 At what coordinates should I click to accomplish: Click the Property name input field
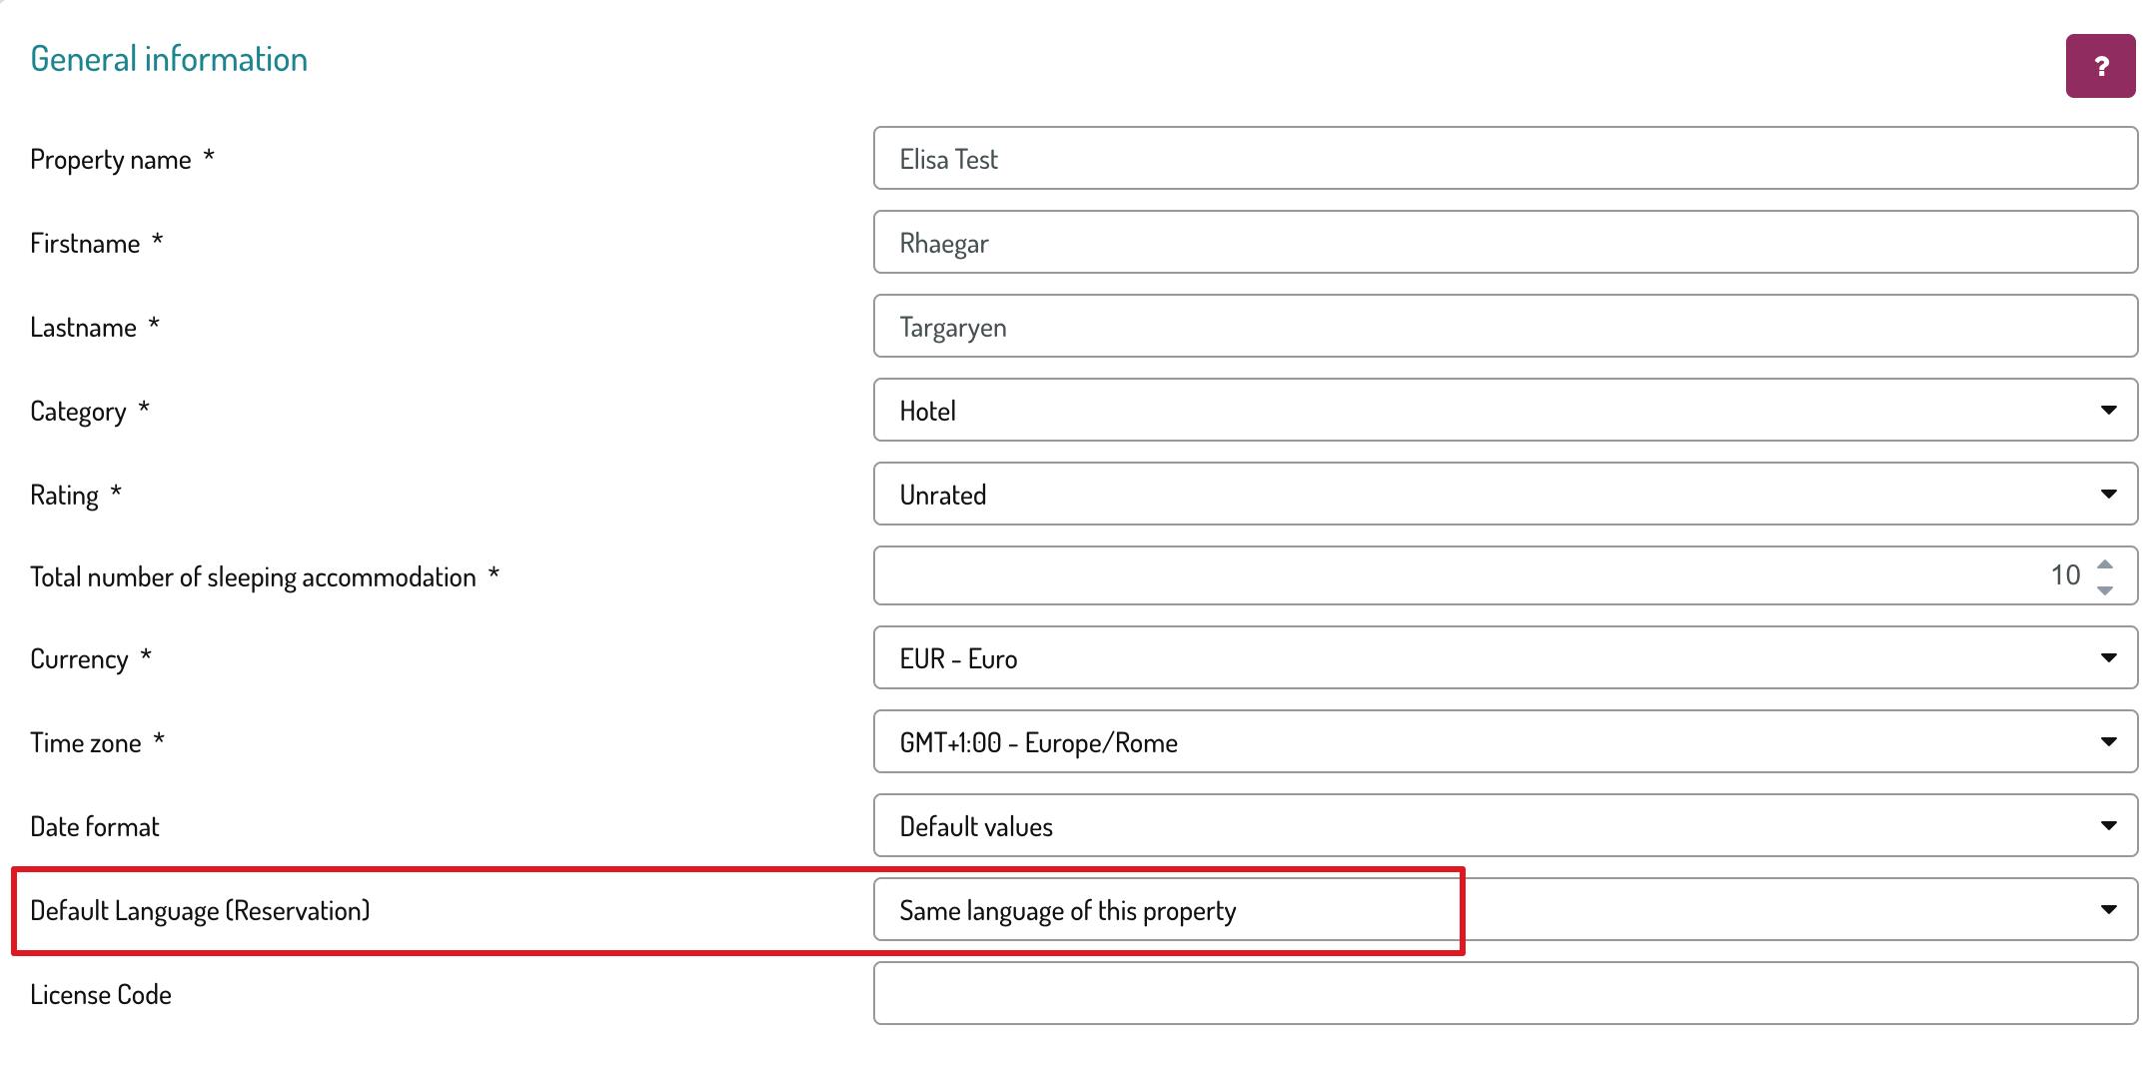click(1505, 159)
